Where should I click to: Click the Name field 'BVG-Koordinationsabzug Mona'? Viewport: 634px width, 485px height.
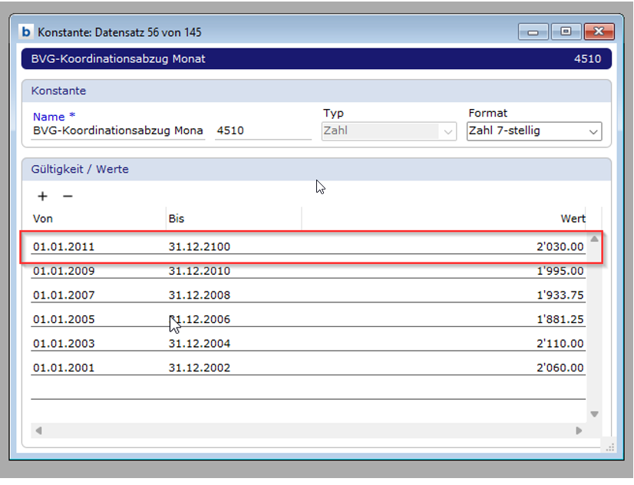[117, 130]
